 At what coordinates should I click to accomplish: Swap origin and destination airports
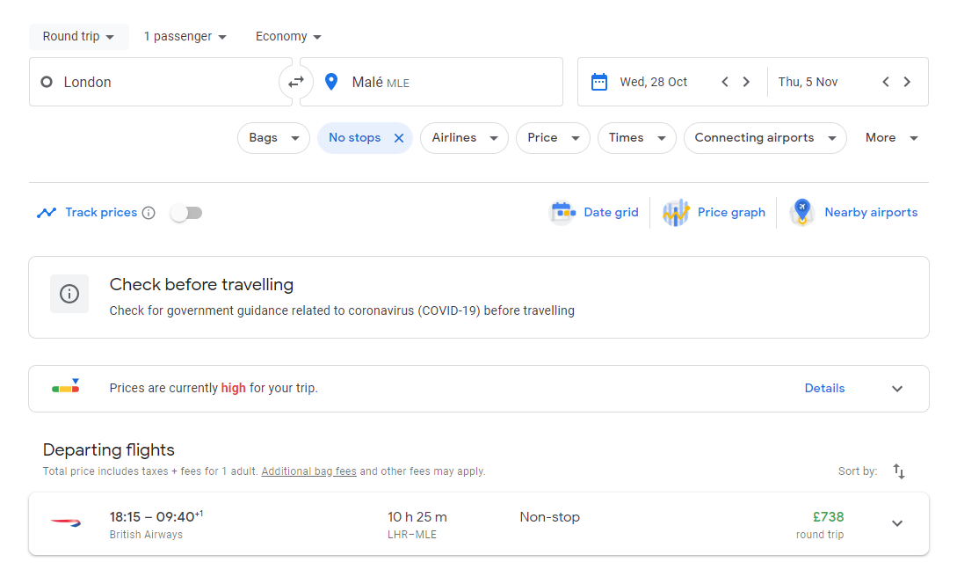click(x=296, y=82)
